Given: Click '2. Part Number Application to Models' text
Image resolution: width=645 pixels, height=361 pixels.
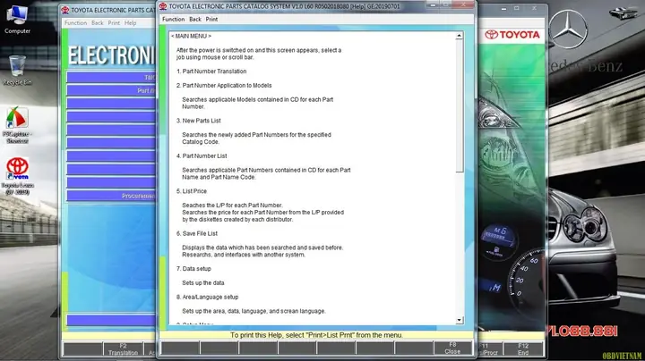Looking at the screenshot, I should point(224,85).
